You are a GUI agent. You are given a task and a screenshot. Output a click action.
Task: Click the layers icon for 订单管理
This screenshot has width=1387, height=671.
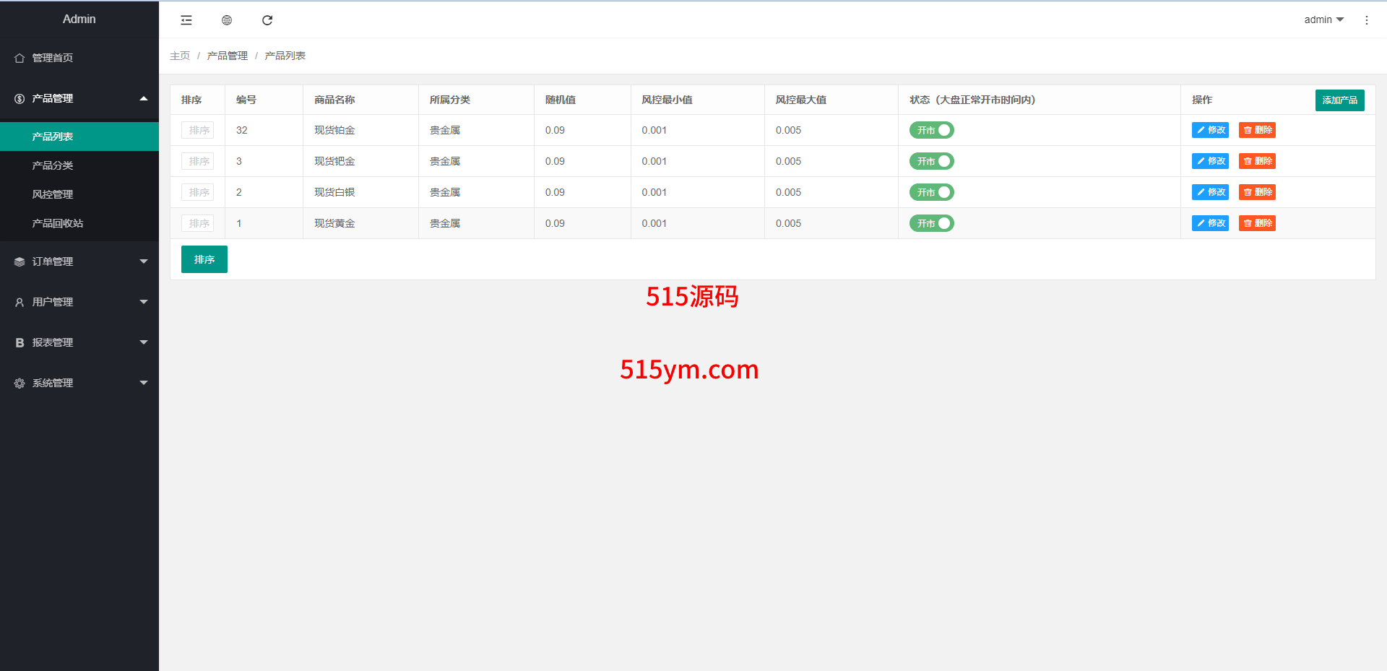click(20, 262)
